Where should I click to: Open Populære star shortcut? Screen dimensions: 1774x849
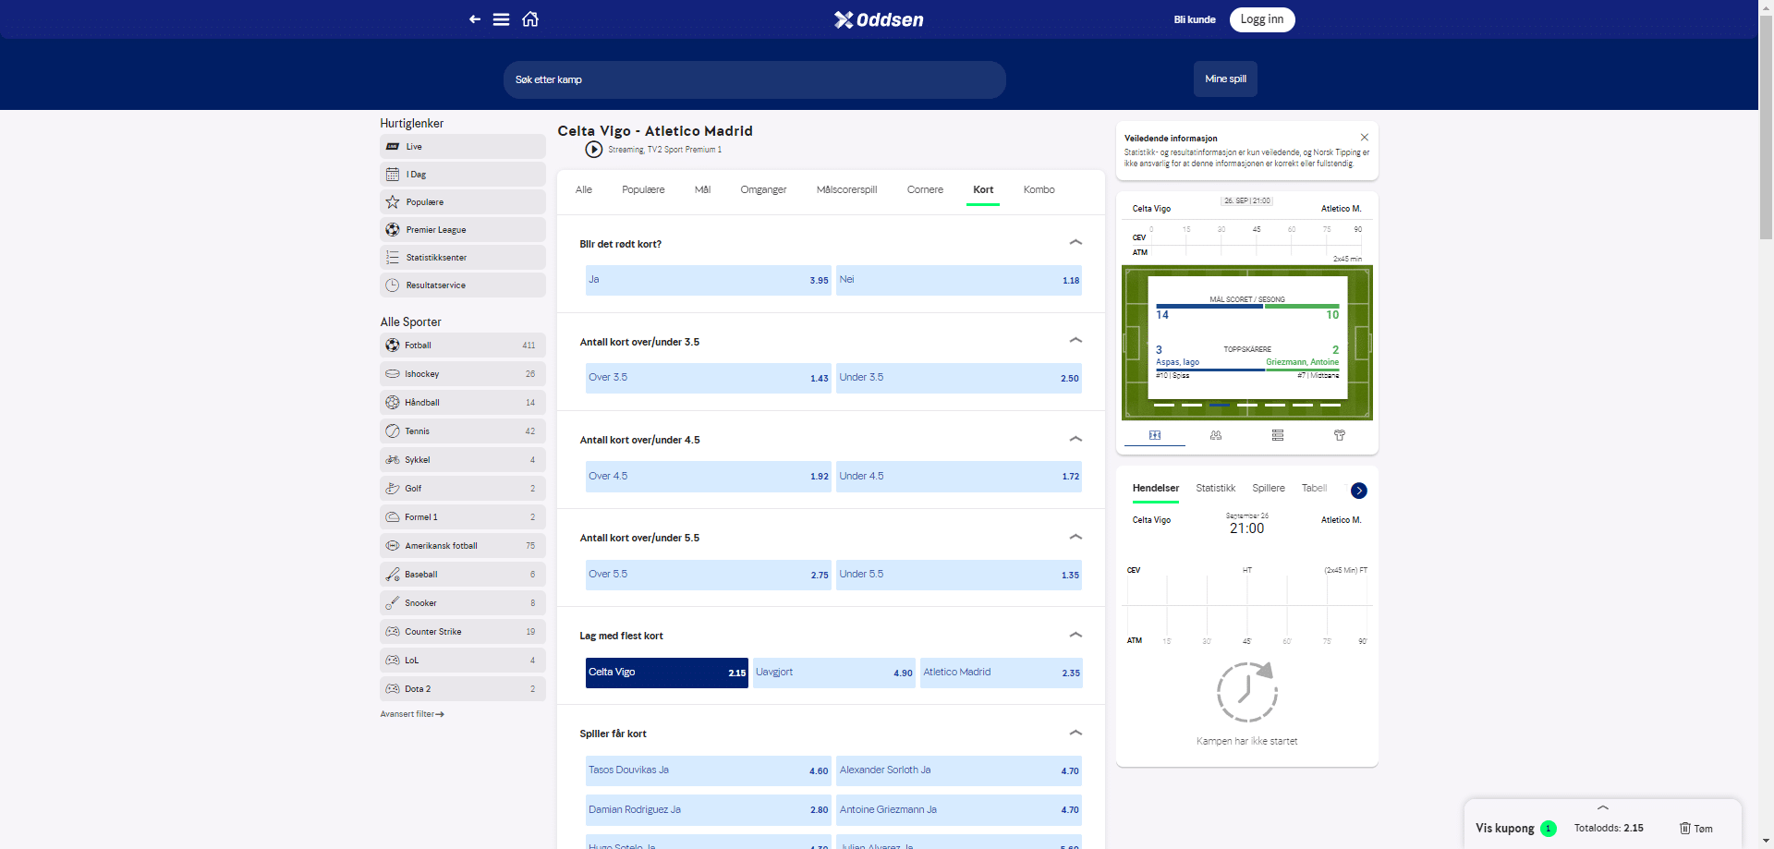click(463, 202)
